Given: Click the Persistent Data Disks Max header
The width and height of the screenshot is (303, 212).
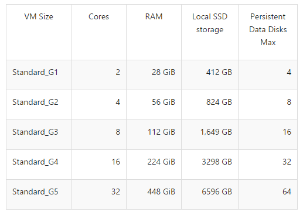Looking at the screenshot, I should [x=268, y=29].
